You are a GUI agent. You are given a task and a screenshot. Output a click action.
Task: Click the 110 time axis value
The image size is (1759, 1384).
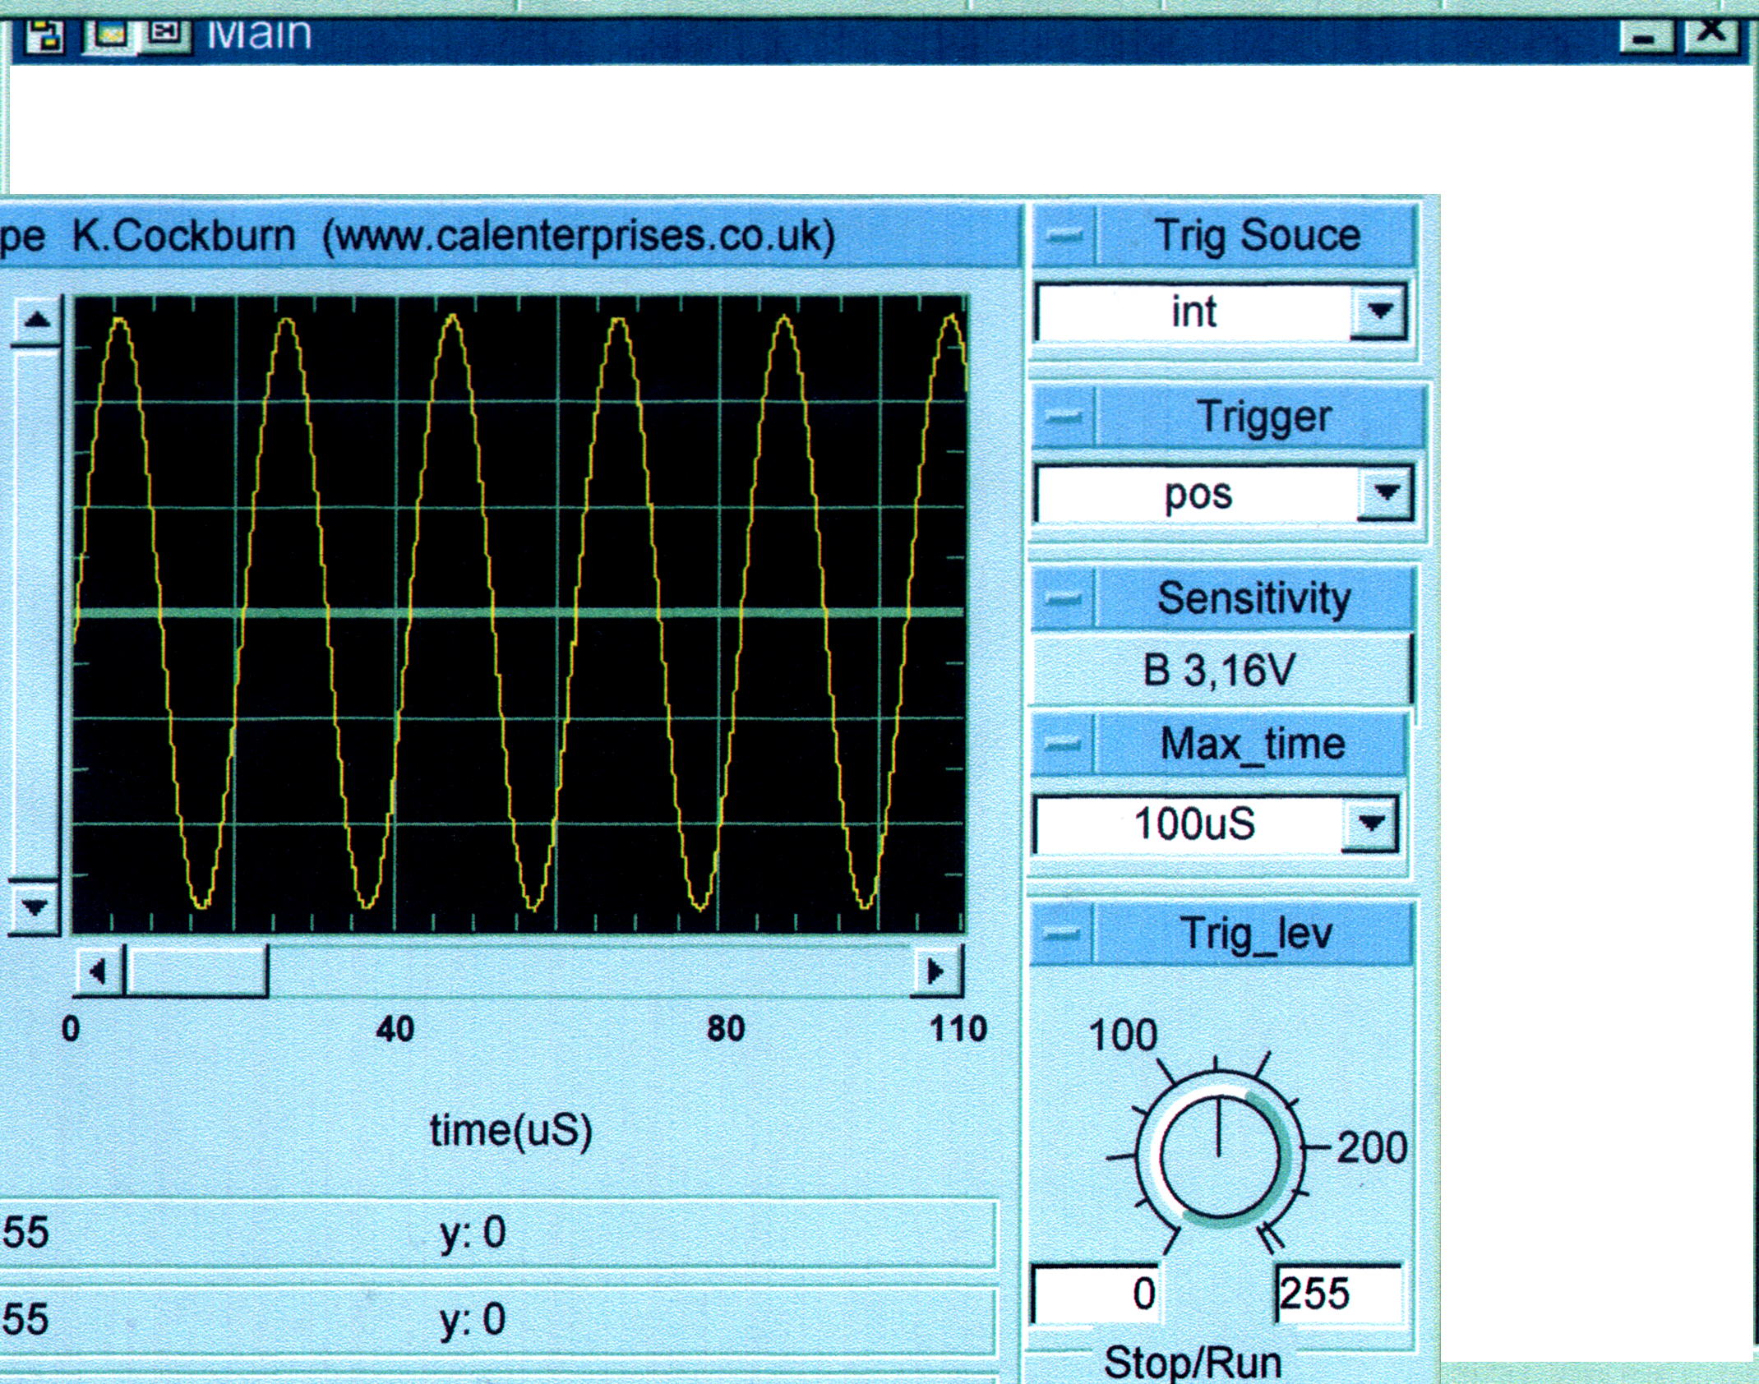[x=958, y=1029]
